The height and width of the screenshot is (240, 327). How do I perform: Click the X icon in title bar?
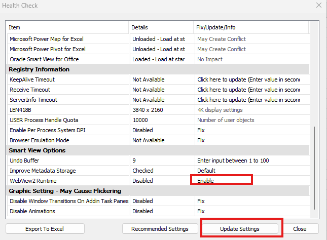pos(318,6)
